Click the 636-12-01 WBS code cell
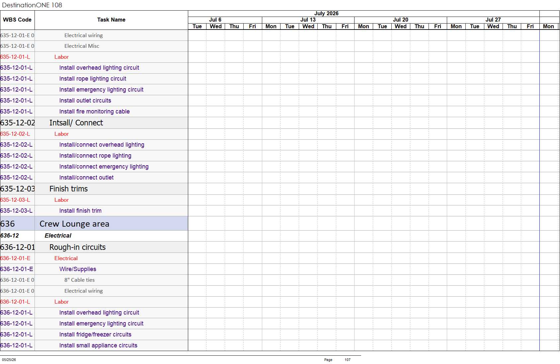The height and width of the screenshot is (364, 560). [17, 248]
